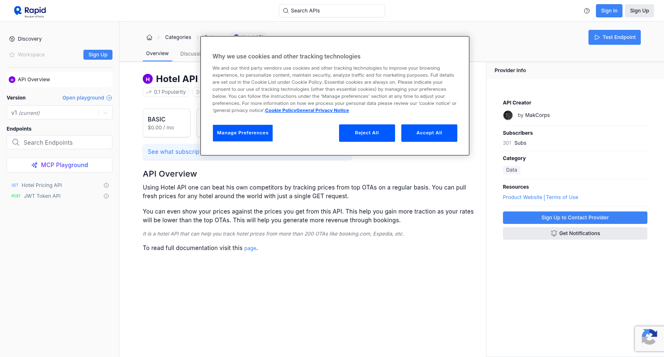Click the Test Endpoint button
This screenshot has width=664, height=357.
(614, 37)
